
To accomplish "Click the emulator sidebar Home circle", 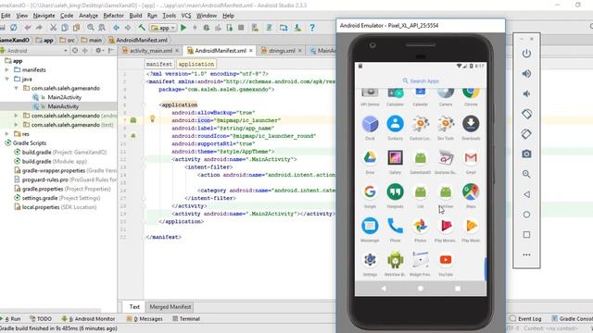I will [526, 215].
